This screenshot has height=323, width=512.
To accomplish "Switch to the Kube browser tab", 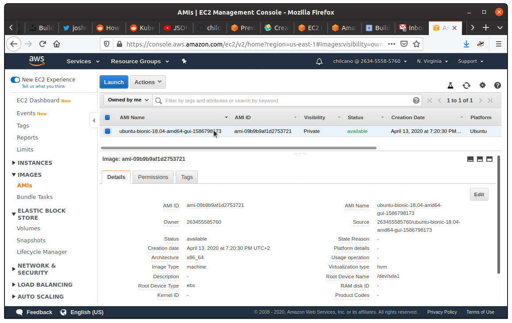I will (142, 28).
